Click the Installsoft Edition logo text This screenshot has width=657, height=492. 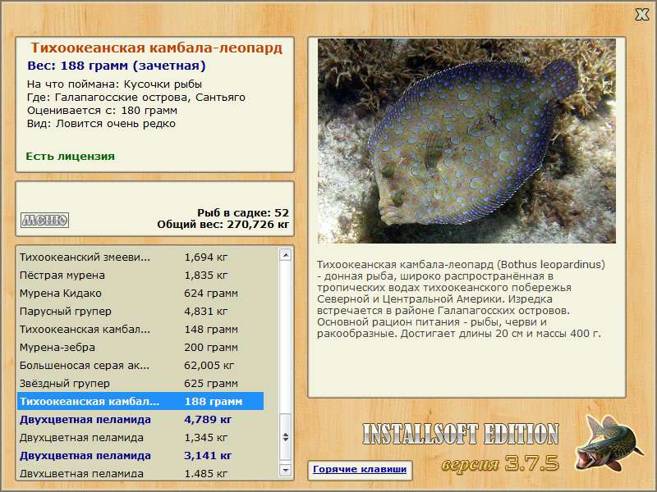[461, 434]
